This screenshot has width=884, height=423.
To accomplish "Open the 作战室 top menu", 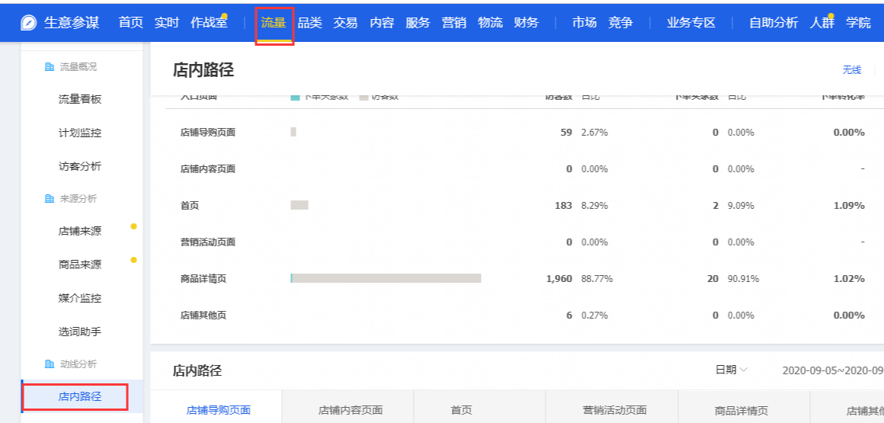I will click(x=209, y=23).
